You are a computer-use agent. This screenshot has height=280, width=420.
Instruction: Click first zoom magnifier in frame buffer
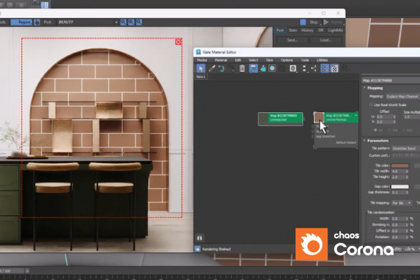click(123, 22)
